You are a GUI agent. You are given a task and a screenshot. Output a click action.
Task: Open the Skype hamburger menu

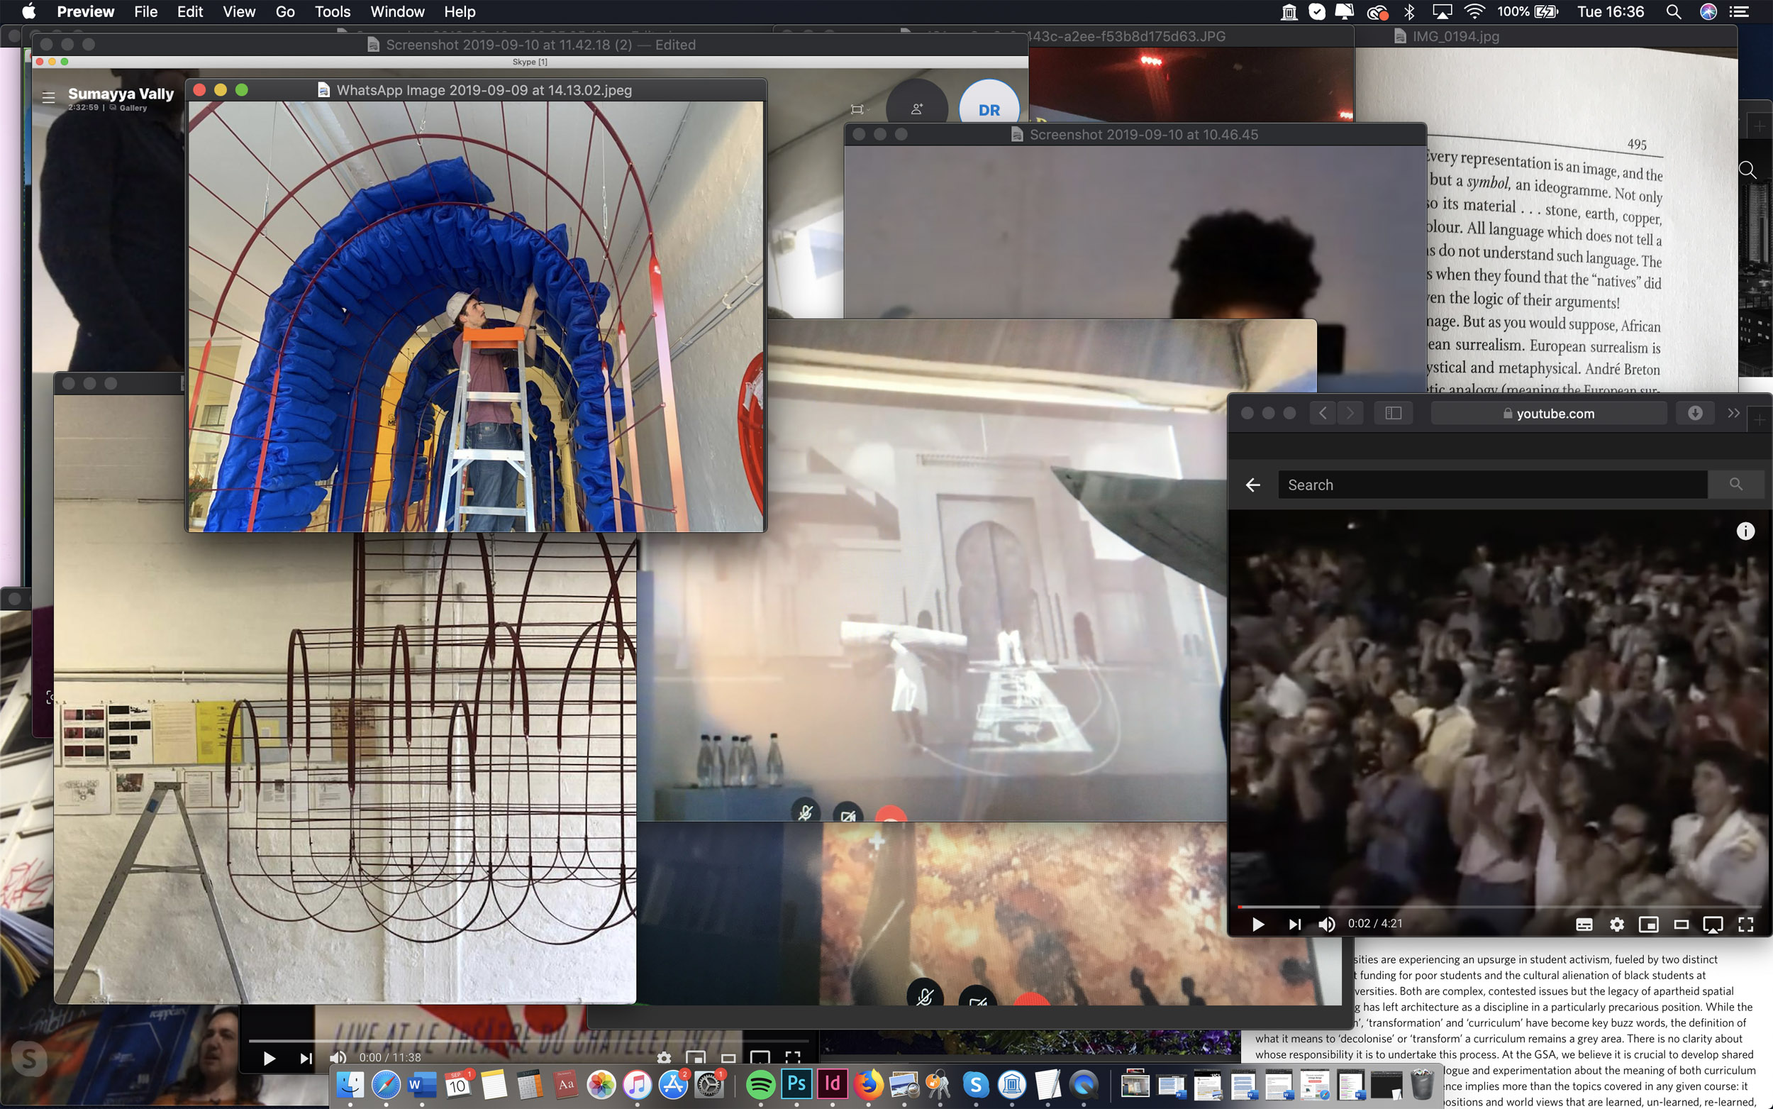(x=48, y=97)
